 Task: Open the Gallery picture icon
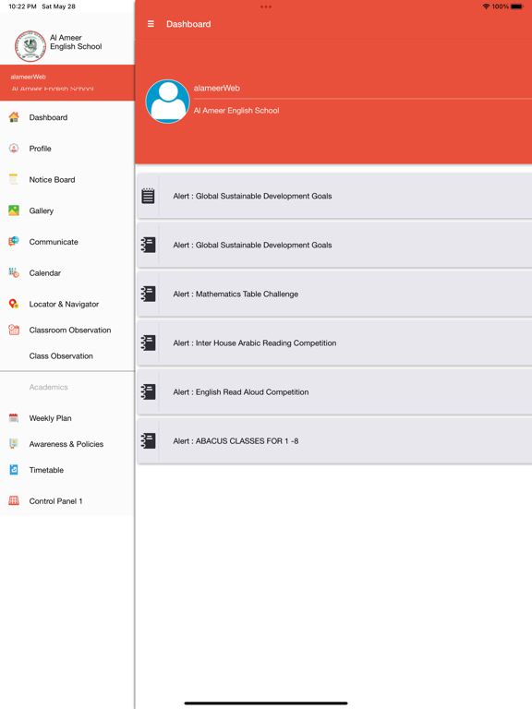pos(14,210)
